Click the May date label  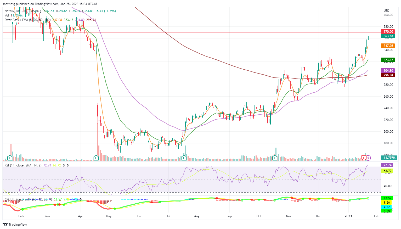(x=109, y=216)
